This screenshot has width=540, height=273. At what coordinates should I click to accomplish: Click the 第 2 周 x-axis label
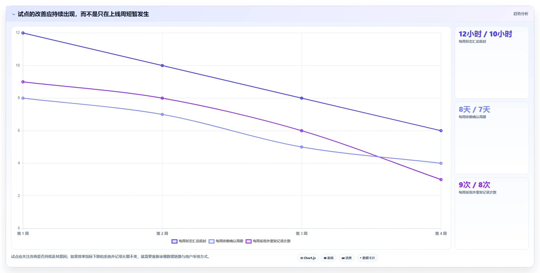click(162, 233)
